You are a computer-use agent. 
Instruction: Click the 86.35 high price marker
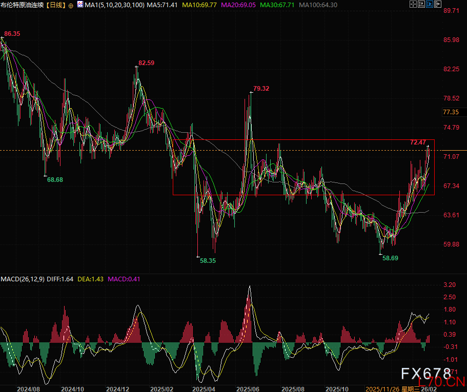pyautogui.click(x=12, y=33)
